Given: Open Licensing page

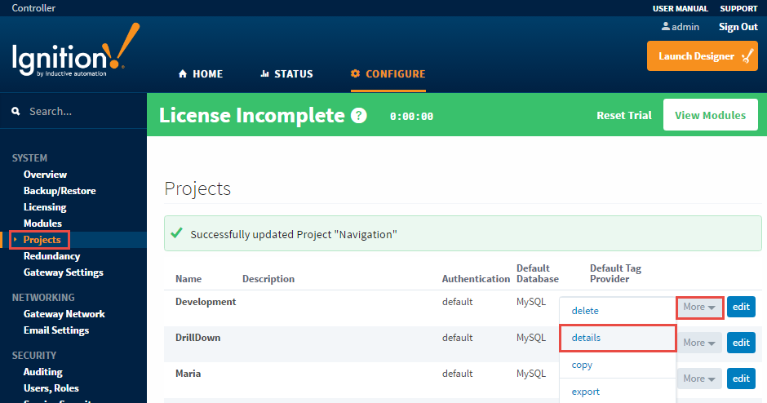Looking at the screenshot, I should [x=45, y=207].
